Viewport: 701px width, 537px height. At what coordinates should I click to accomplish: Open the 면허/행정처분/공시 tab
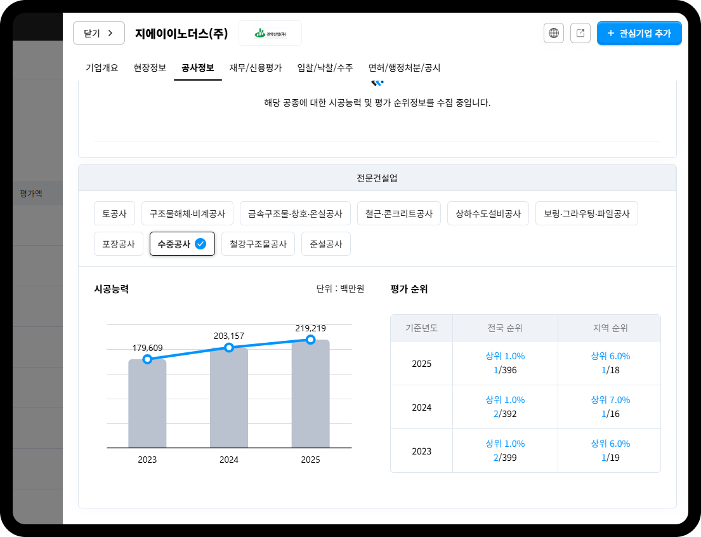[x=404, y=67]
